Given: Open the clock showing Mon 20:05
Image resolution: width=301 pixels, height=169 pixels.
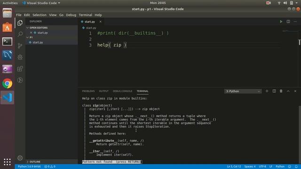Looking at the screenshot, I should 158,3.
